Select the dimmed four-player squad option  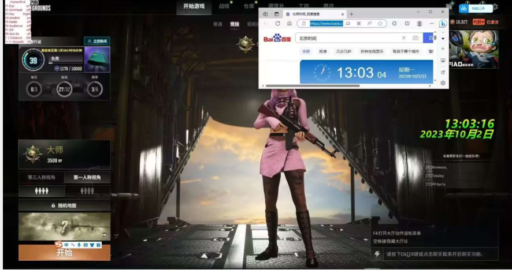(87, 191)
